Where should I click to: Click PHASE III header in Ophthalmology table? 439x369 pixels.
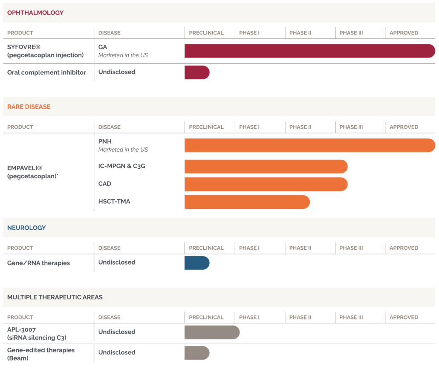[x=351, y=33]
